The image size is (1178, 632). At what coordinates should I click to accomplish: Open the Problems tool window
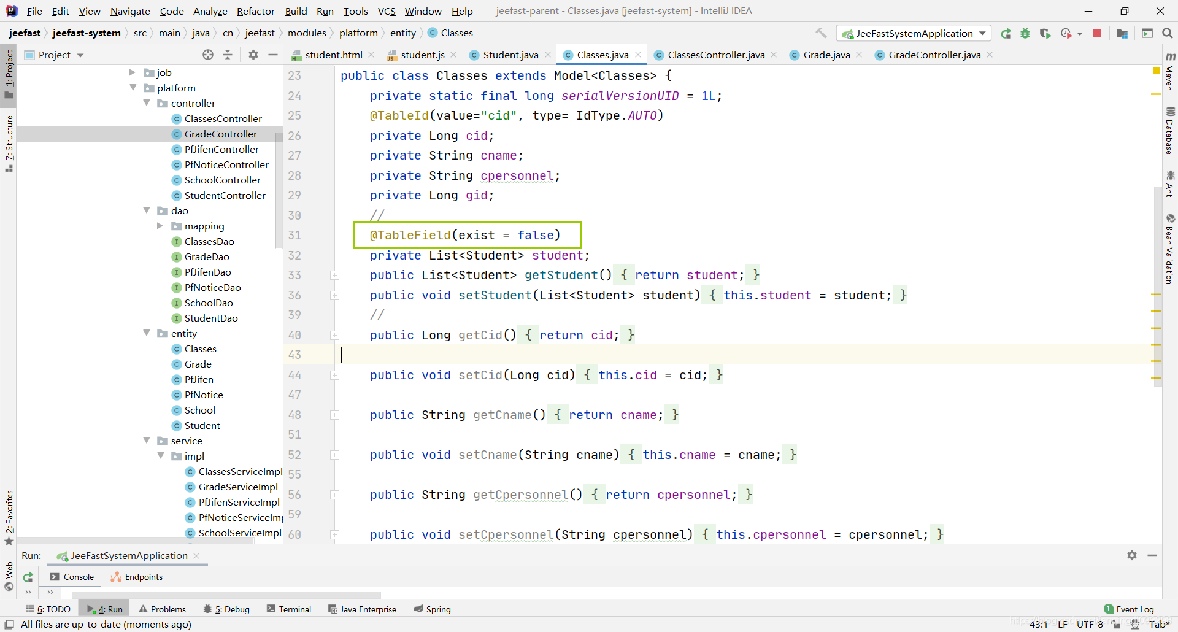coord(163,609)
